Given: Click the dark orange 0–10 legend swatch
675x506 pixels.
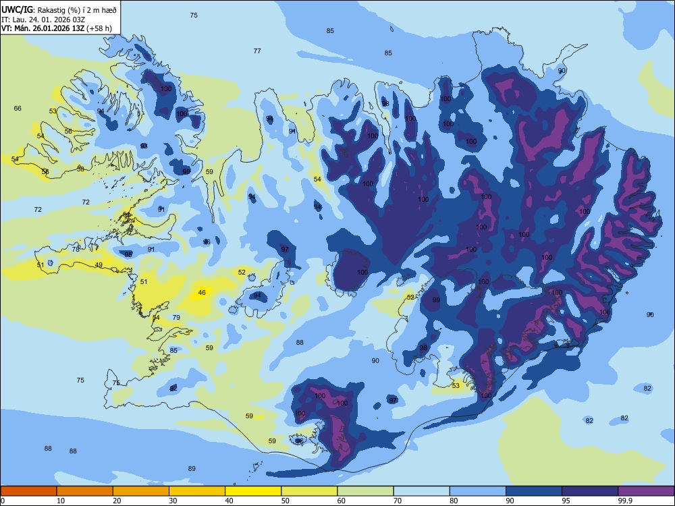Looking at the screenshot, I should (28, 491).
